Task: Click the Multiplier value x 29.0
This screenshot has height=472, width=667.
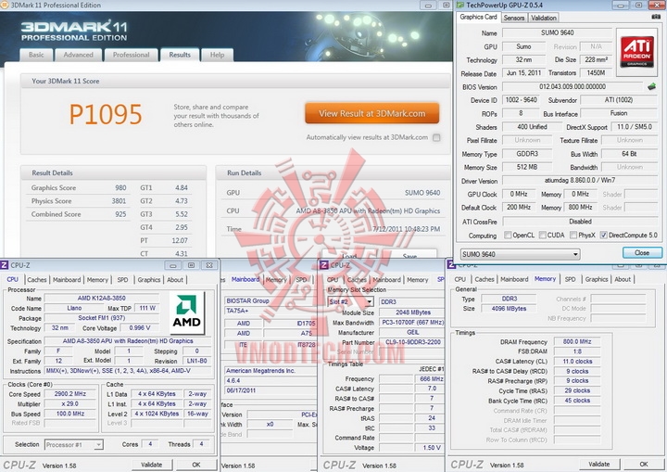Action: pos(70,403)
